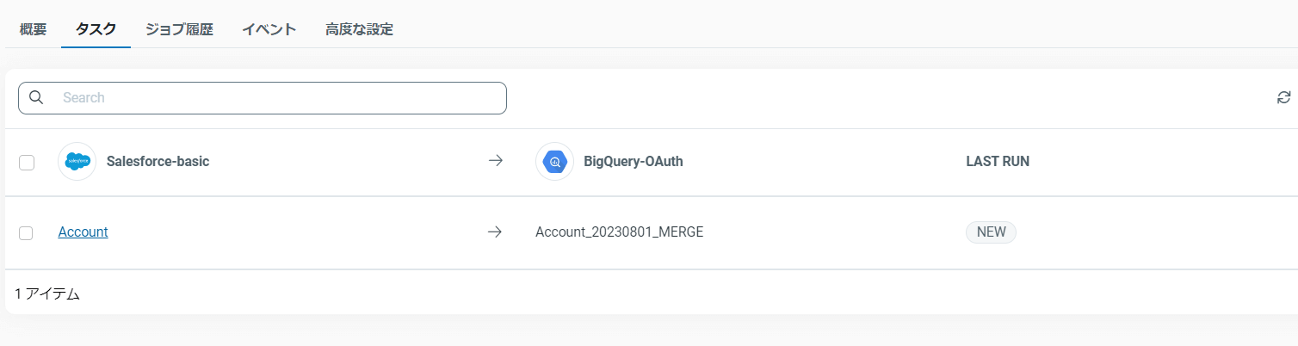The width and height of the screenshot is (1298, 346).
Task: Click the Account row arrow icon
Action: coord(494,232)
